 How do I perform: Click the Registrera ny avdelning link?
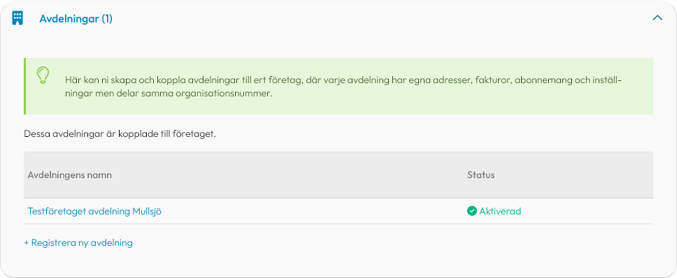[78, 242]
